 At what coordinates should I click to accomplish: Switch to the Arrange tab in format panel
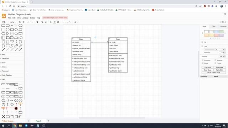click(223, 26)
